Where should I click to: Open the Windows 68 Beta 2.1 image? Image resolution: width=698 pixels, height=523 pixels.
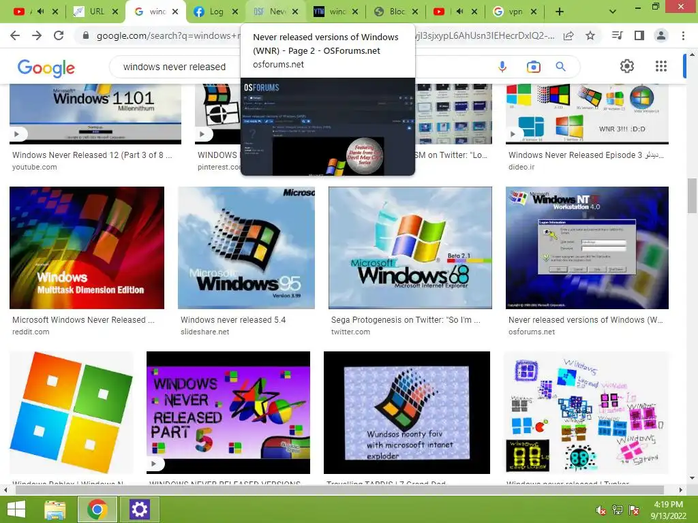(x=410, y=248)
